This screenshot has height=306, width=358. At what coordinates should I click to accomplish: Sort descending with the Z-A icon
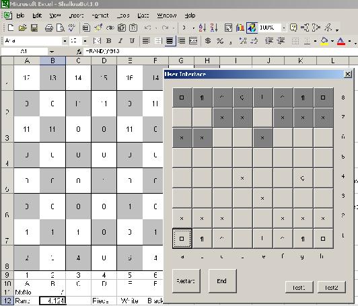click(x=214, y=28)
